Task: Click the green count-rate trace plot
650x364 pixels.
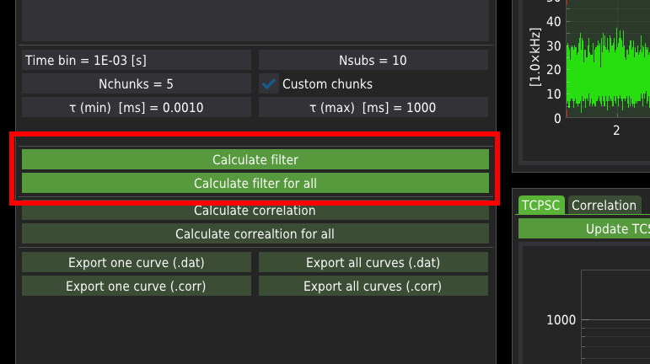Action: coord(607,76)
